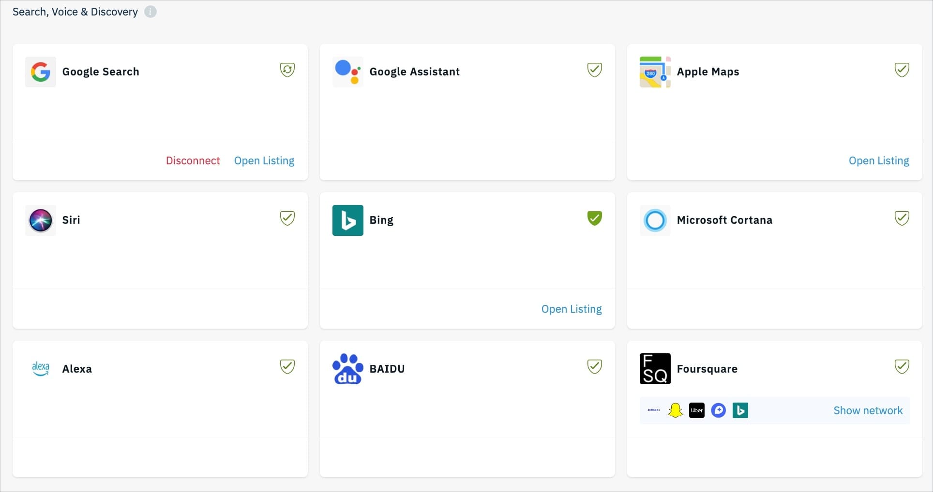Viewport: 933px width, 492px height.
Task: Click the Google Assistant logo
Action: [348, 72]
